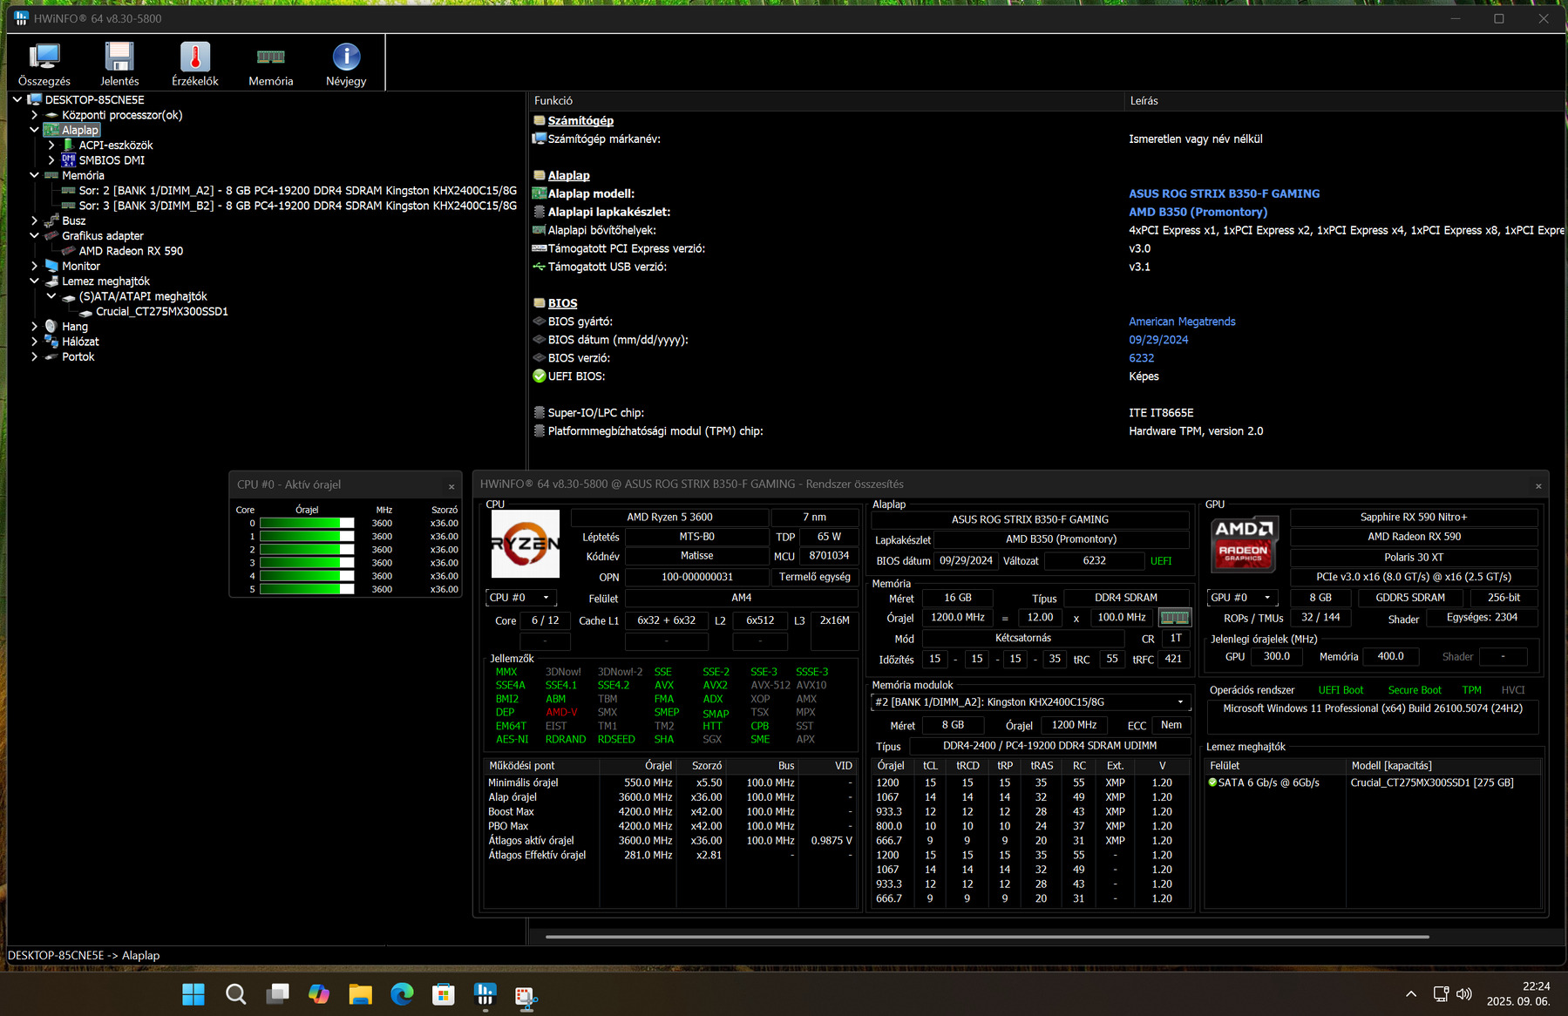Screen dimensions: 1568x1016
Task: Select Lemez meghajtók in tree
Action: tap(105, 281)
